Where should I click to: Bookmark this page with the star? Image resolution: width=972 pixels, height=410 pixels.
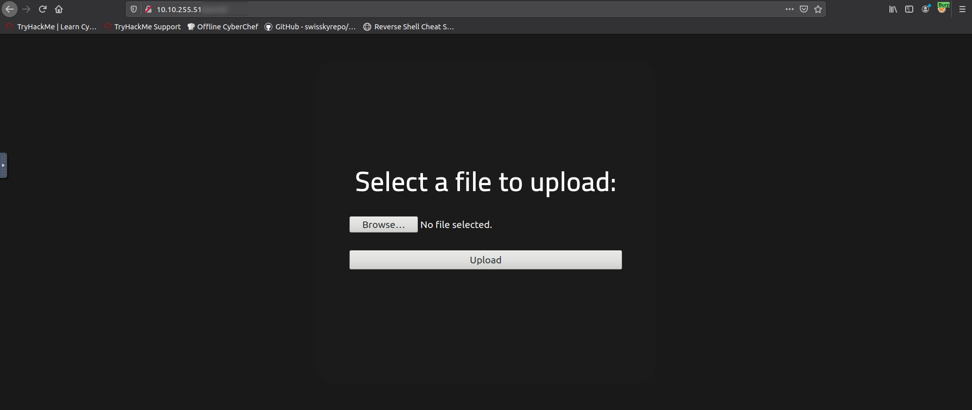(818, 9)
